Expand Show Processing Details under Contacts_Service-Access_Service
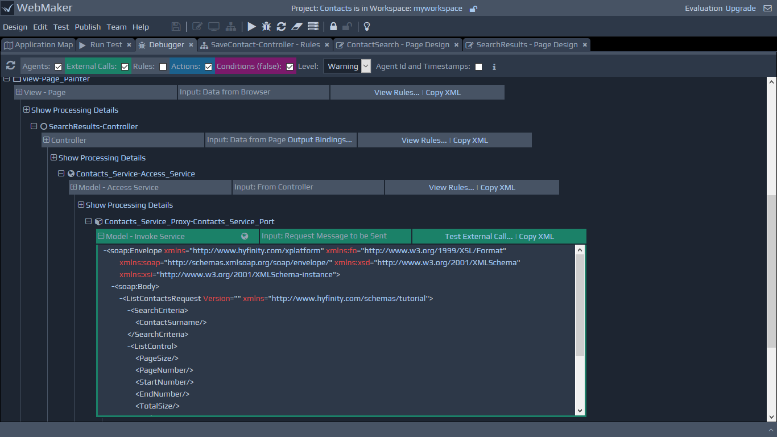The height and width of the screenshot is (437, 777). tap(81, 205)
